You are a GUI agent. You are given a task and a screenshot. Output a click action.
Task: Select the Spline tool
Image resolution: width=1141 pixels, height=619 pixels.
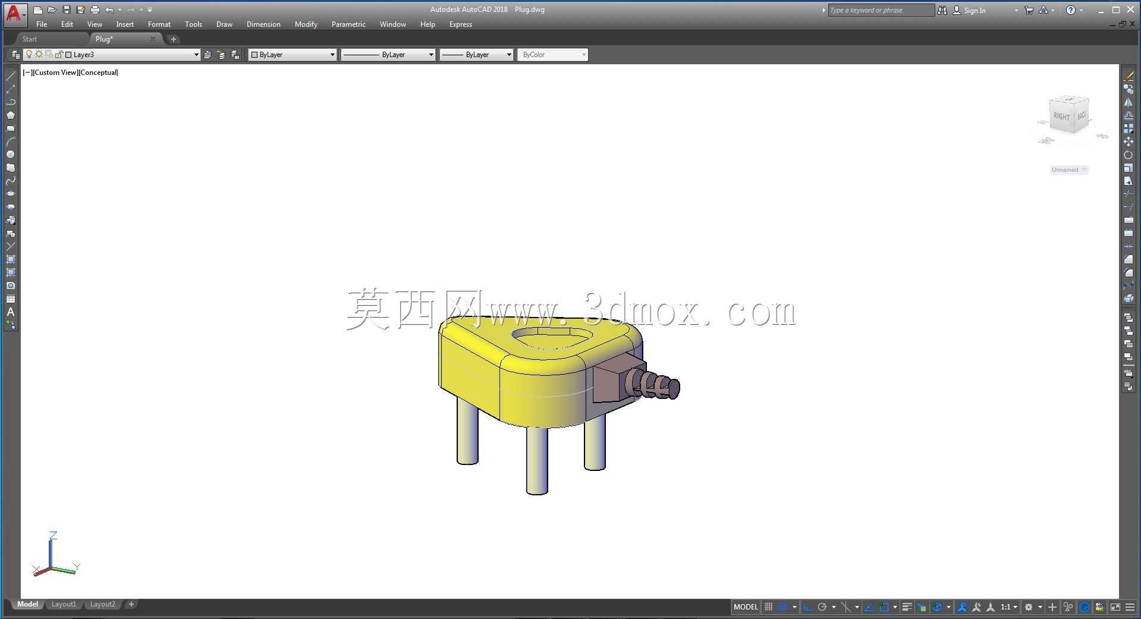10,181
